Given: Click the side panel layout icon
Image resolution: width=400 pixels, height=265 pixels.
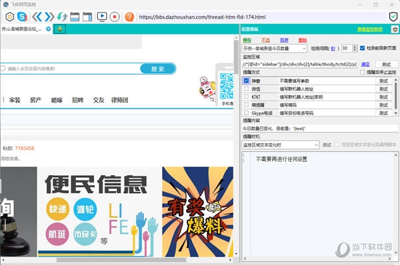Looking at the screenshot, I should pyautogui.click(x=87, y=17).
